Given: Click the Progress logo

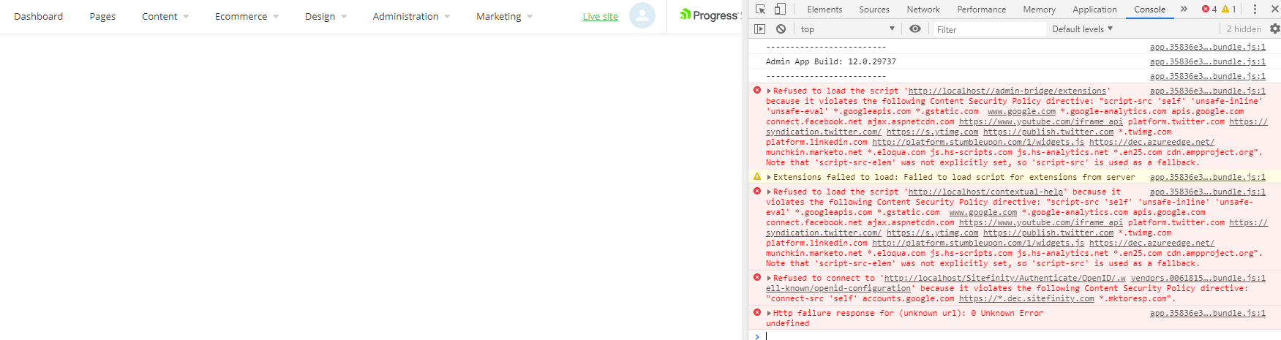Looking at the screenshot, I should (x=710, y=15).
